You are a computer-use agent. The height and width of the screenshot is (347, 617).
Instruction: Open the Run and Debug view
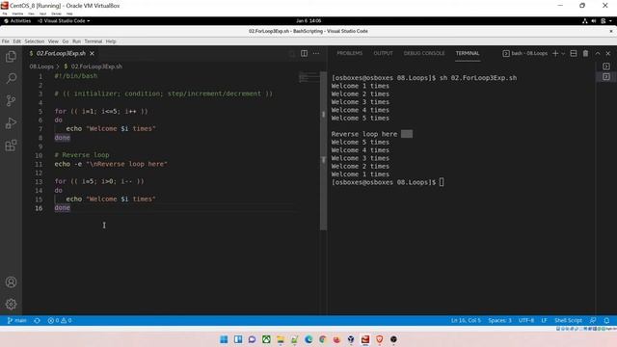tap(11, 123)
